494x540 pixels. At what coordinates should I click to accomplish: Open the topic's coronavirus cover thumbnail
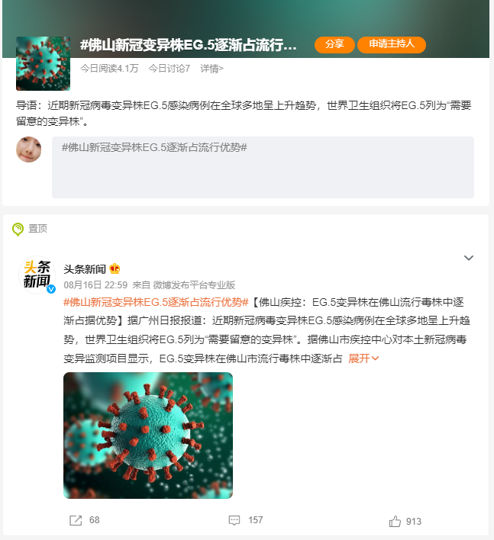point(43,63)
